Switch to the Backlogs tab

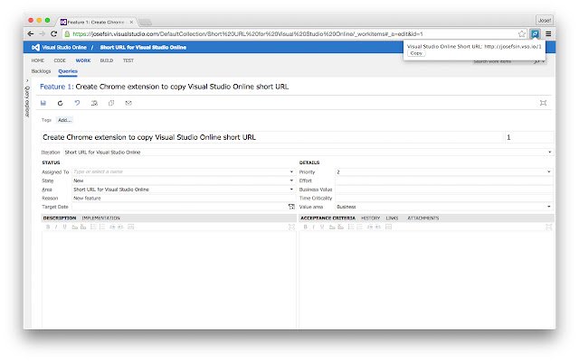coord(41,71)
